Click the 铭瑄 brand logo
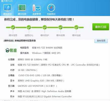Screen dimensions: 110x101 [11, 50]
